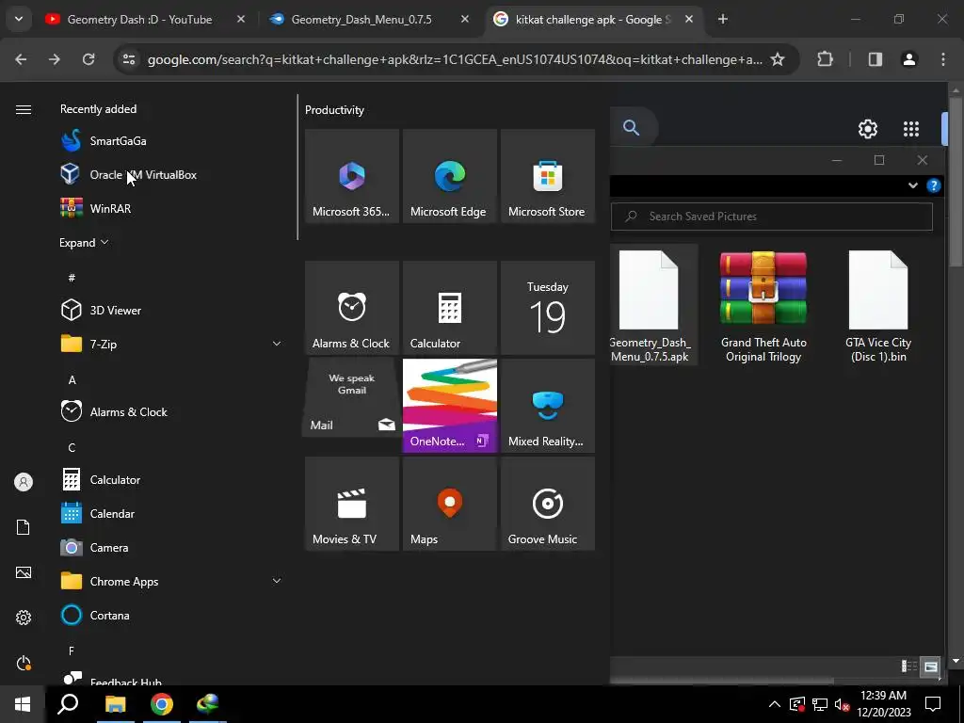Launch Oracle VM VirtualBox
Image resolution: width=964 pixels, height=723 pixels.
tap(171, 174)
